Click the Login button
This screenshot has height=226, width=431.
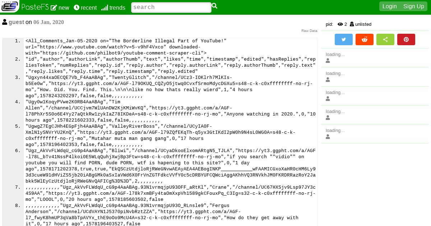pos(390,6)
